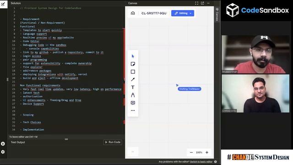
Task: Click first comment line "Frontend System Design"
Action: pyautogui.click(x=51, y=8)
